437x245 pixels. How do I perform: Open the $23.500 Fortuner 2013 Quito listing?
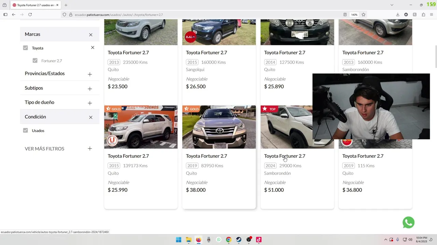[x=128, y=52]
